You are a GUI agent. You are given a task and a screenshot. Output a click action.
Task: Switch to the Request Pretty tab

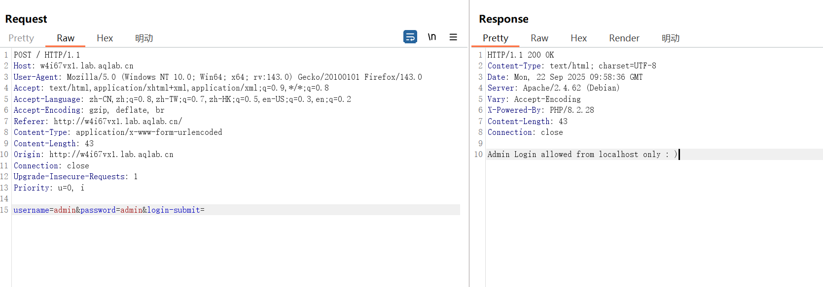point(21,38)
